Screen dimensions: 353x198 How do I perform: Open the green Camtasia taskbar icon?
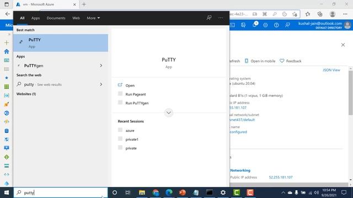coord(237,193)
